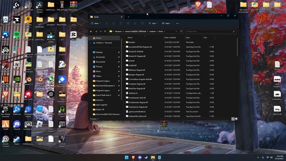The image size is (286, 161).
Task: Switch to large thumbnails view icon
Action: coord(236,119)
